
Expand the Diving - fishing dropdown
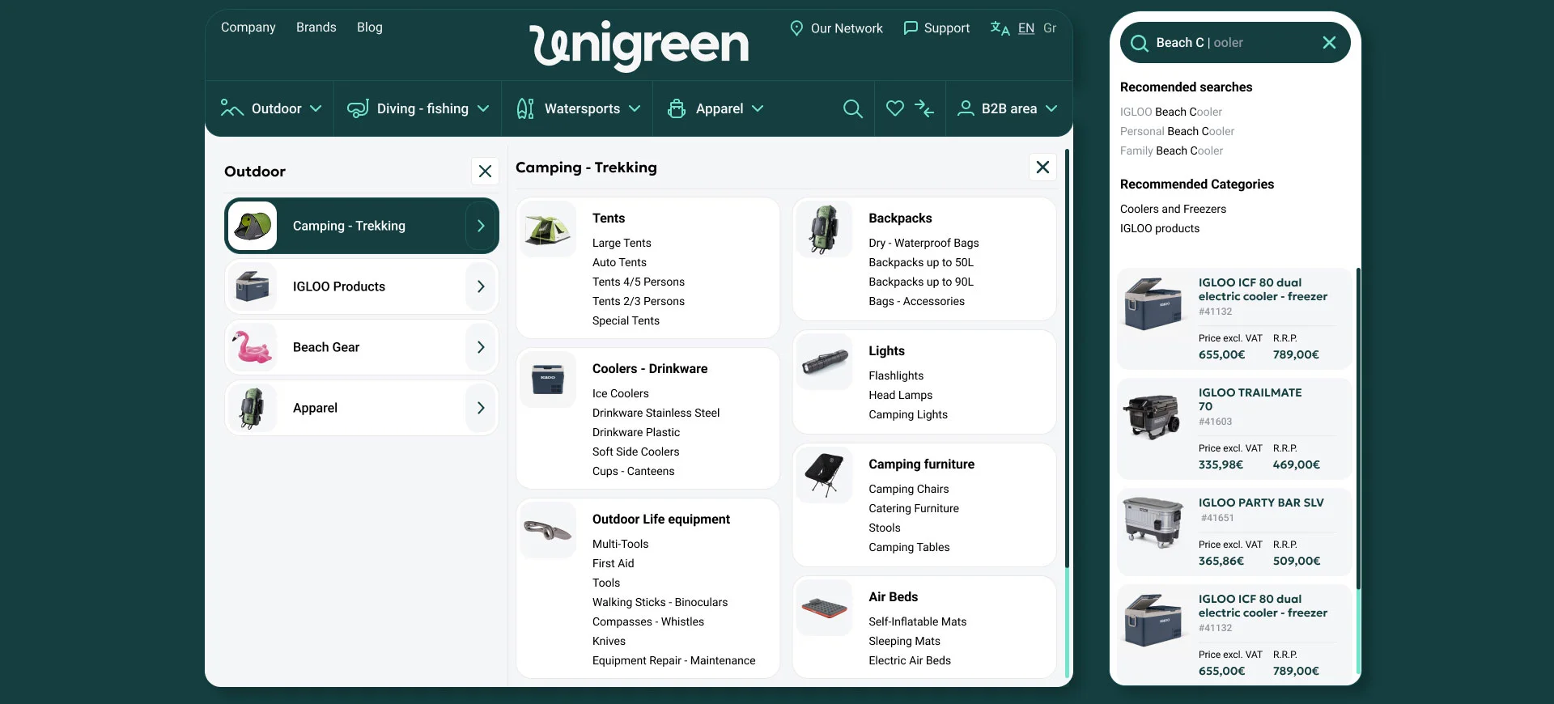[x=418, y=108]
